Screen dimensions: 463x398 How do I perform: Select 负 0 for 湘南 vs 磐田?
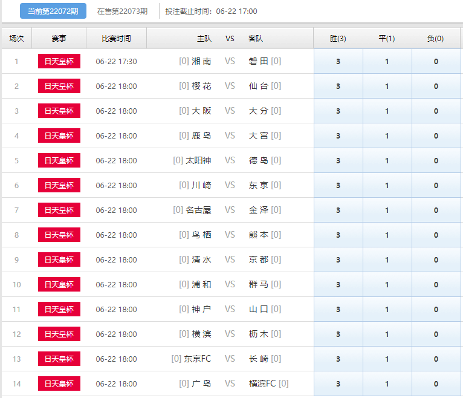(x=436, y=62)
